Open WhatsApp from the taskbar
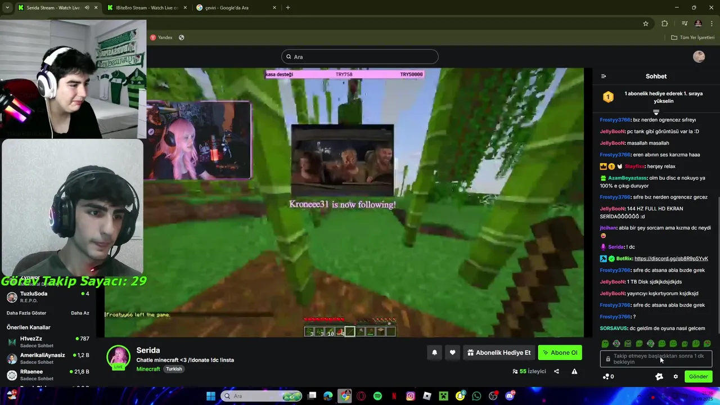Image resolution: width=720 pixels, height=405 pixels. (477, 396)
